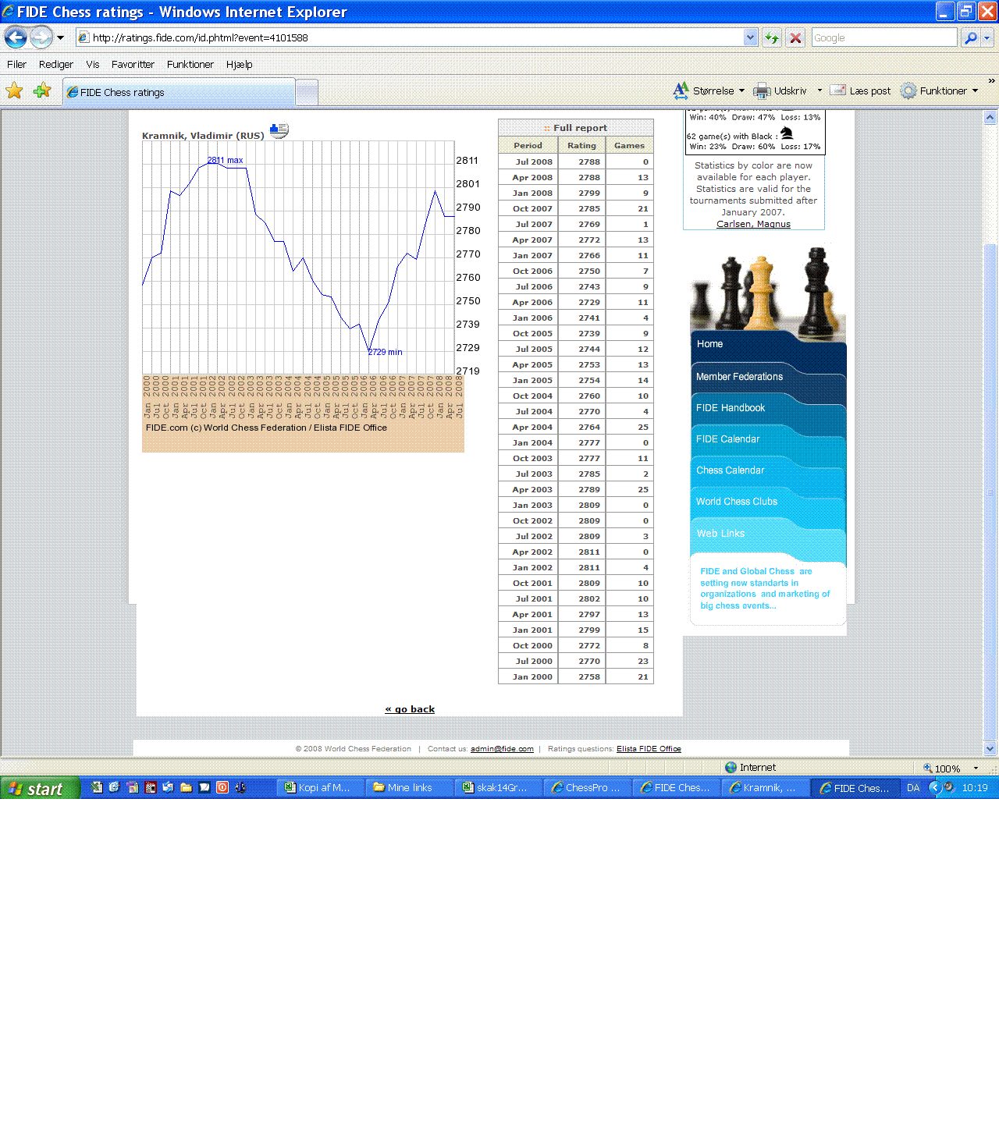The image size is (999, 1136).
Task: Follow the 'go back' link
Action: [410, 709]
